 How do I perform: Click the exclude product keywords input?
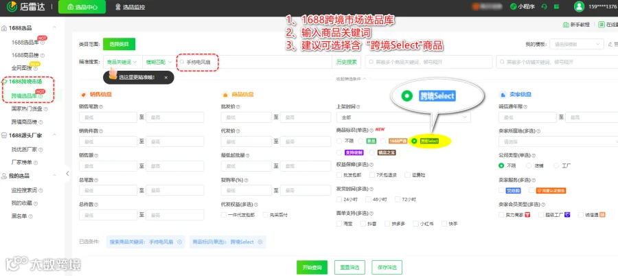428,62
